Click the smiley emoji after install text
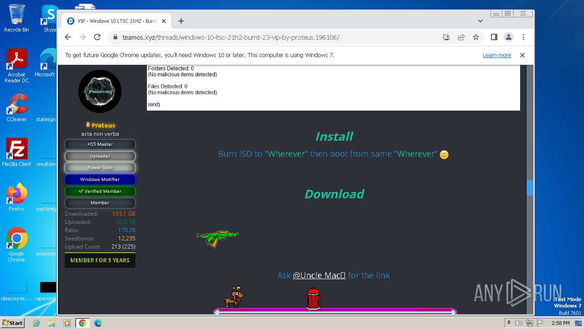 444,154
